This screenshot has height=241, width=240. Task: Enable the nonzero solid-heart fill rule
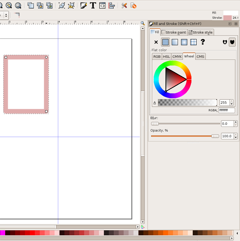point(232,42)
